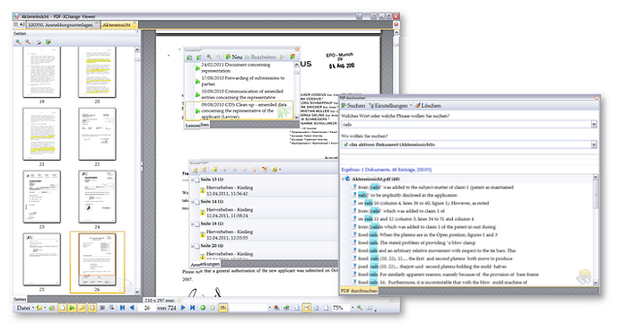
Task: Select page 23 thumbnail
Action: point(42,197)
